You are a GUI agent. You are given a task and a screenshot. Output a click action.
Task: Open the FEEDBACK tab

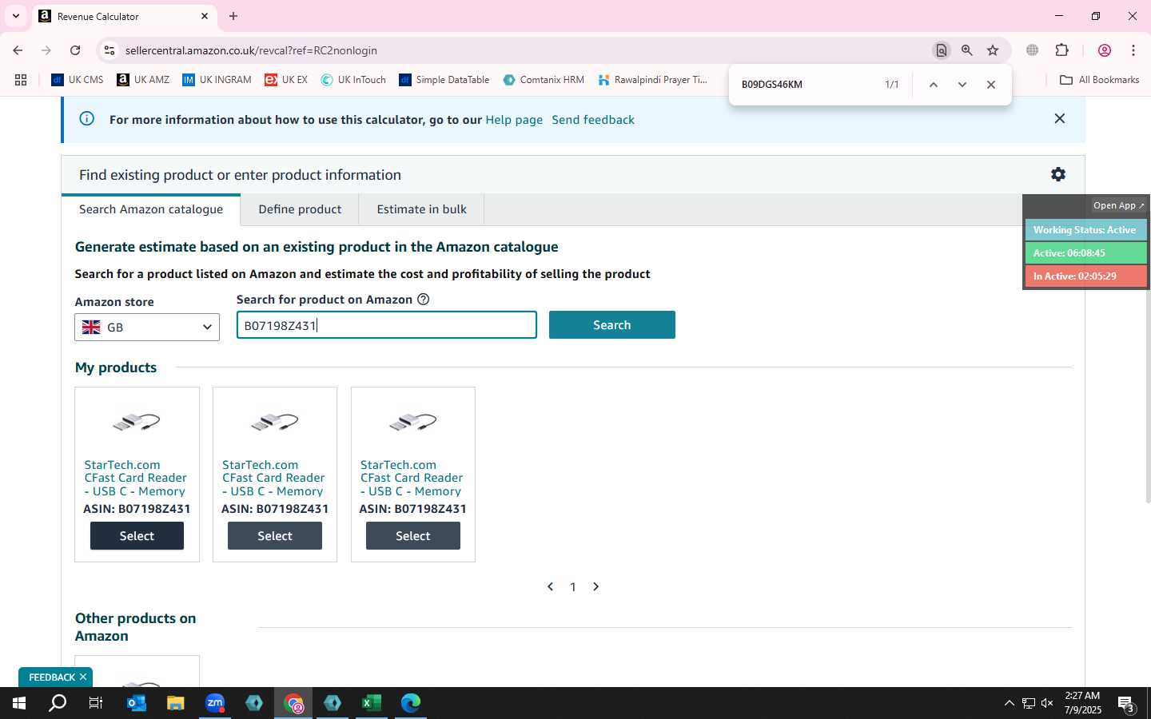coord(52,677)
